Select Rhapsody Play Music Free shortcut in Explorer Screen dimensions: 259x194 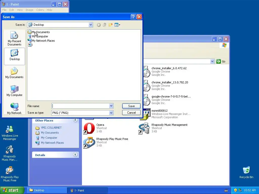pos(89,142)
